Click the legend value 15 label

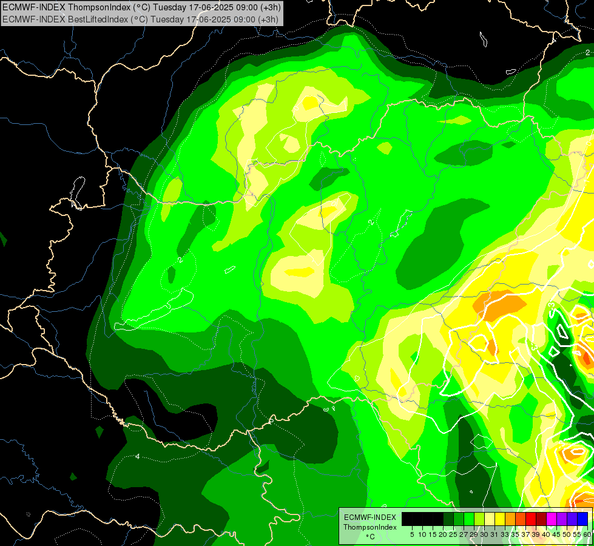[433, 534]
